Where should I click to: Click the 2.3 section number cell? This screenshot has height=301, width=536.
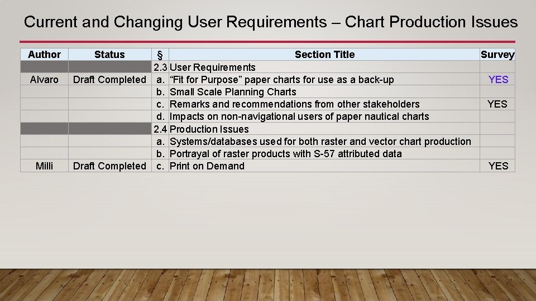(160, 67)
